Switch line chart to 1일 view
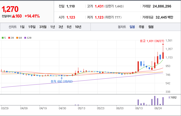181x116 pixels. 22,27
